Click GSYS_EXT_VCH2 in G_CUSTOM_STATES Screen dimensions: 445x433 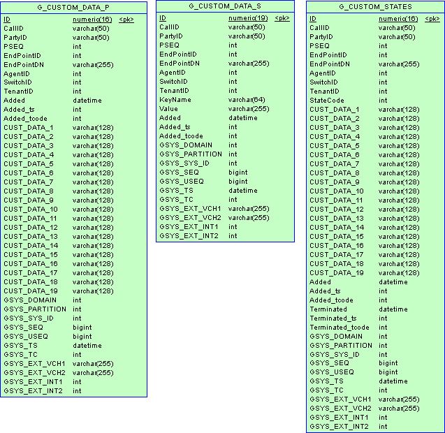pyautogui.click(x=340, y=409)
